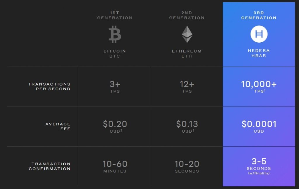This screenshot has width=299, height=189.
Task: Click the Hedera HBAR label
Action: point(259,53)
